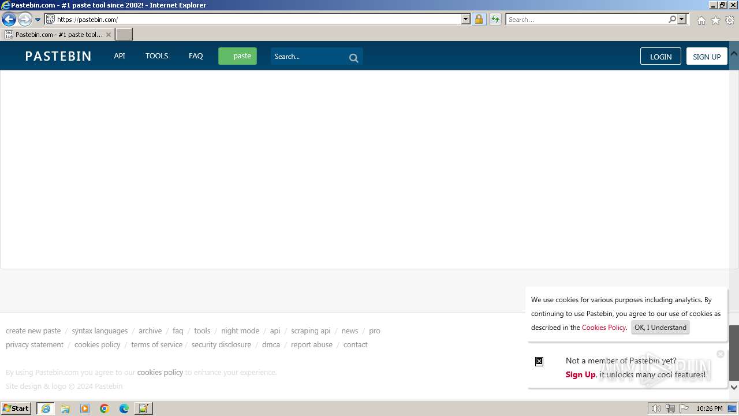Click OK, I Understand button
739x416 pixels.
(x=660, y=328)
